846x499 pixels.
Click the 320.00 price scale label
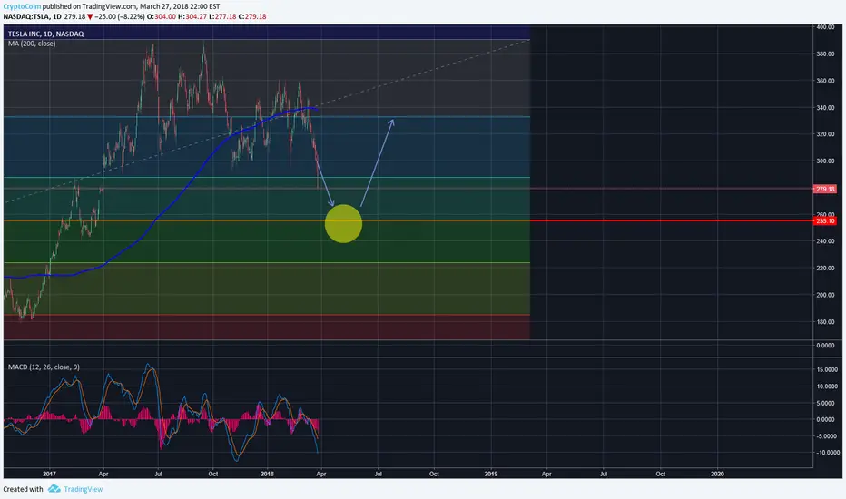[x=825, y=134]
